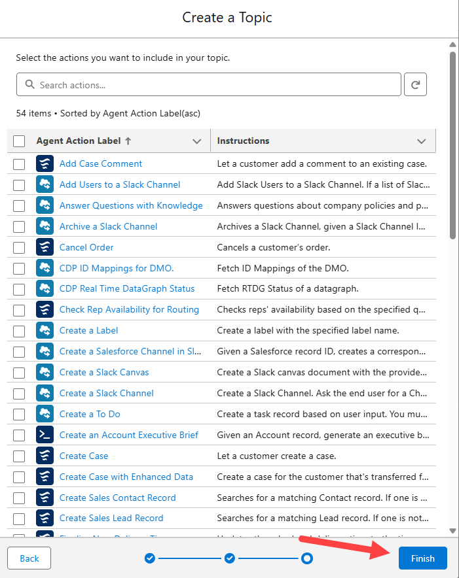Jump to the second progress step indicator
Image resolution: width=459 pixels, height=578 pixels.
(230, 558)
